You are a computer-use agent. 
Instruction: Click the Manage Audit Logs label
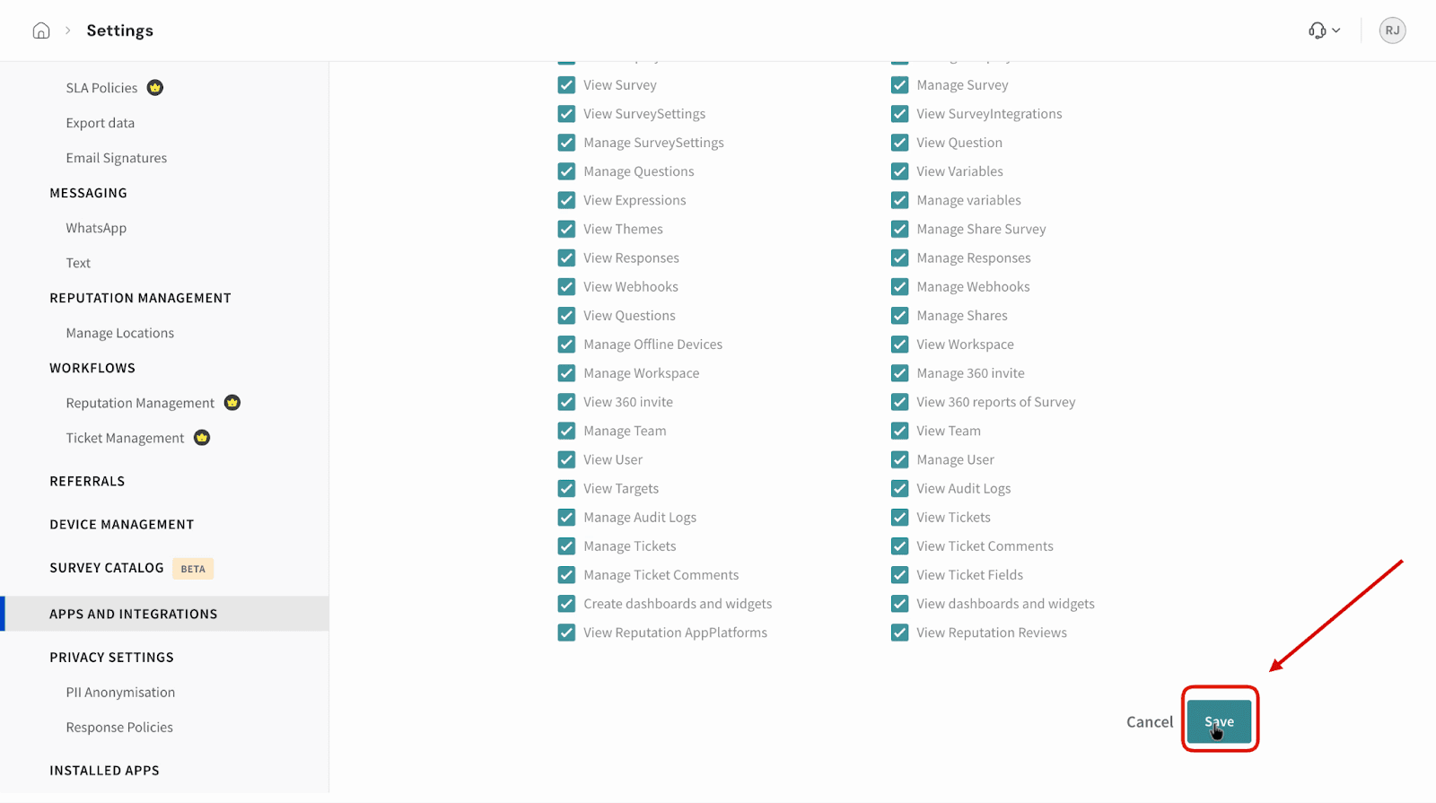click(x=640, y=518)
